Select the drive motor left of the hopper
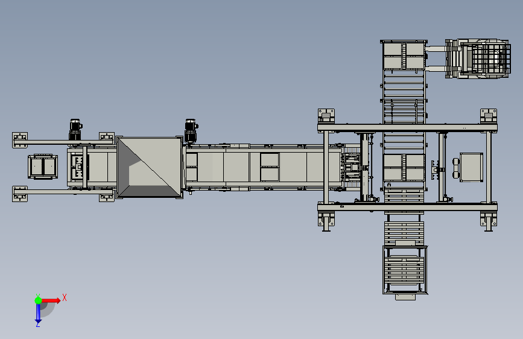523x339 pixels. tap(75, 130)
